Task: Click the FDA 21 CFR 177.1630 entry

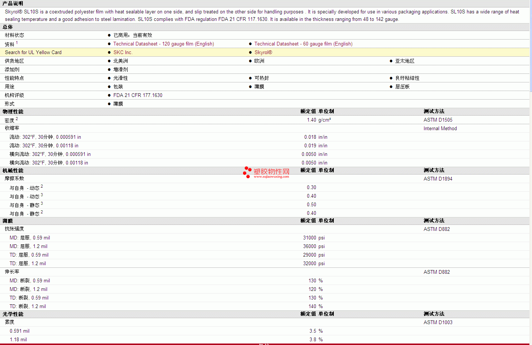Action: point(138,95)
